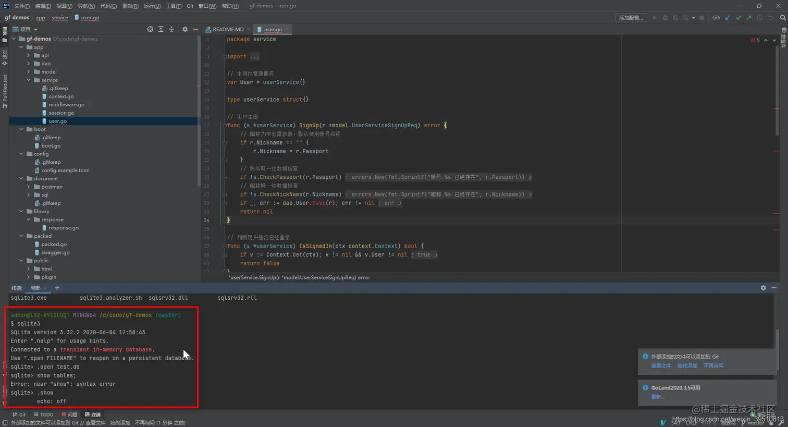Open the Git menu in the menu bar

pyautogui.click(x=190, y=6)
